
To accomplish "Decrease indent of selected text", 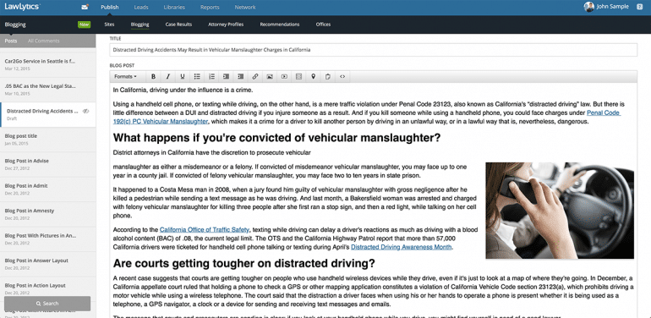I will [x=226, y=76].
